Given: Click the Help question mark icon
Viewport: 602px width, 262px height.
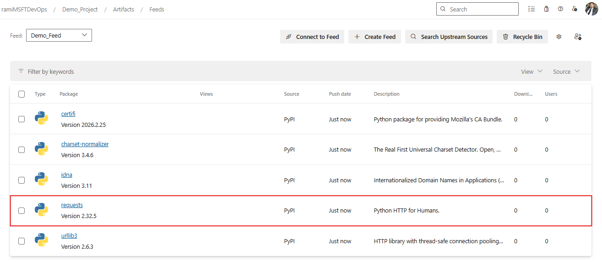Looking at the screenshot, I should (x=560, y=9).
